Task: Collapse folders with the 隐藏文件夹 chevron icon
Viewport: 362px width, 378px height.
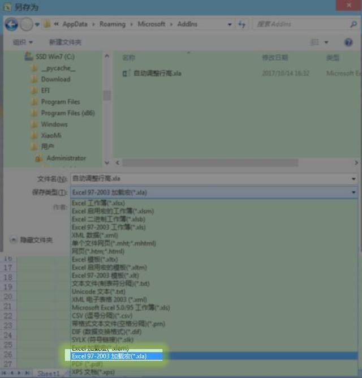Action: pyautogui.click(x=14, y=240)
